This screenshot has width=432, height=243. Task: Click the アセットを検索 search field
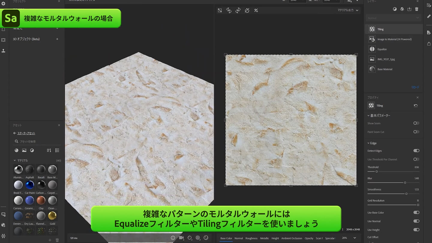[37, 142]
